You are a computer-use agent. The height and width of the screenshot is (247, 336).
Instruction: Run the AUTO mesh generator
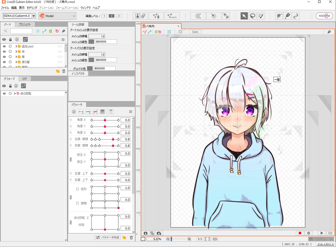coord(172,16)
